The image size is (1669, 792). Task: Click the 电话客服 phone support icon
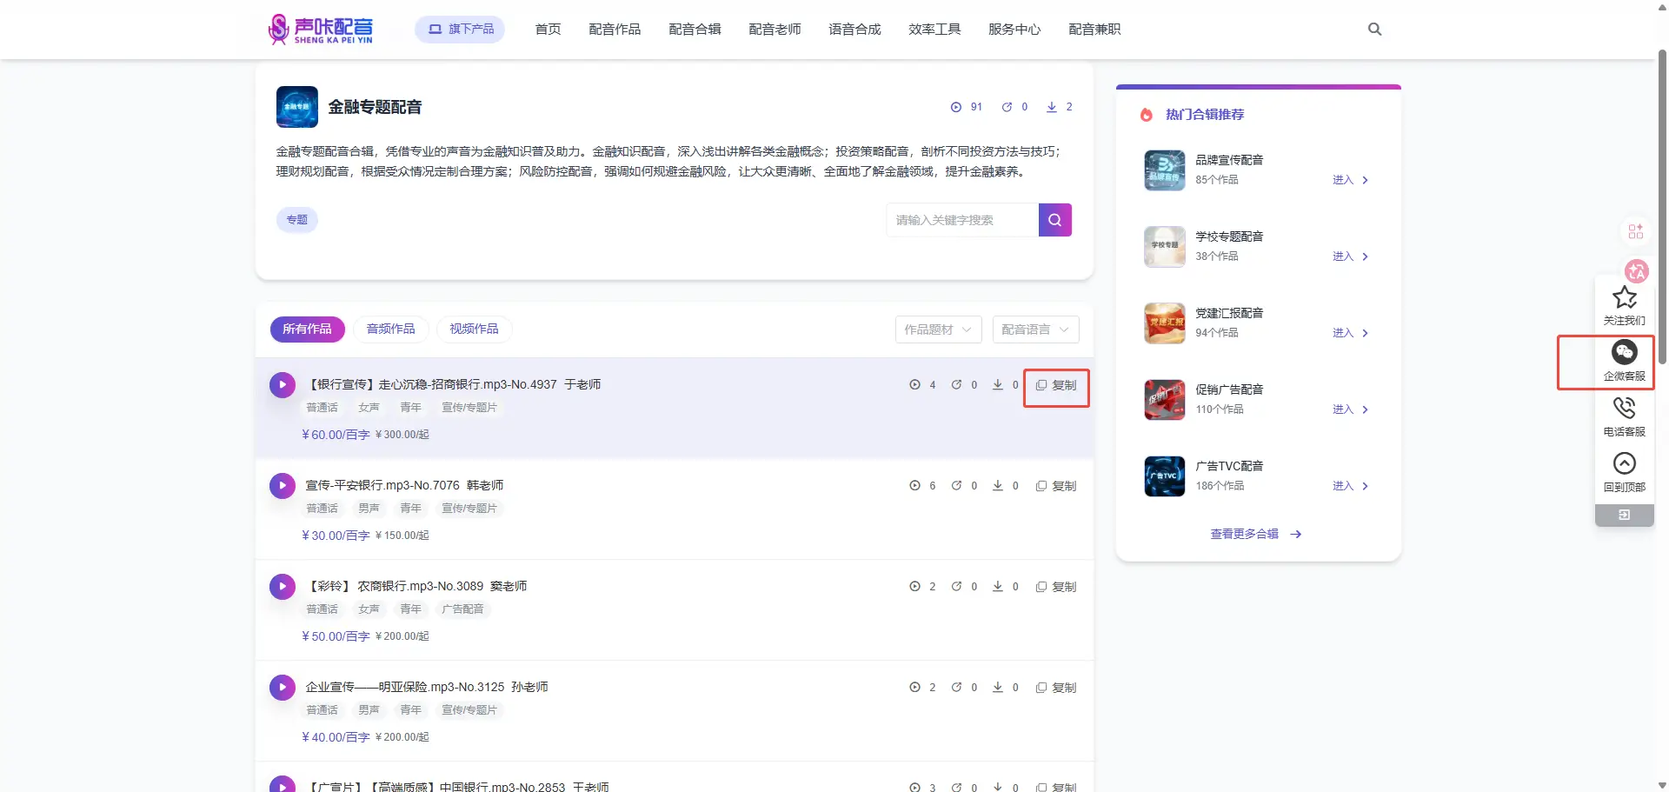1624,408
